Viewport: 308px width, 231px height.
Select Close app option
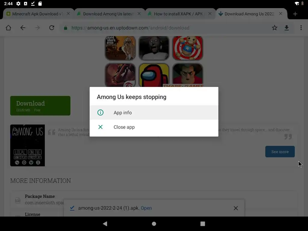[154, 127]
